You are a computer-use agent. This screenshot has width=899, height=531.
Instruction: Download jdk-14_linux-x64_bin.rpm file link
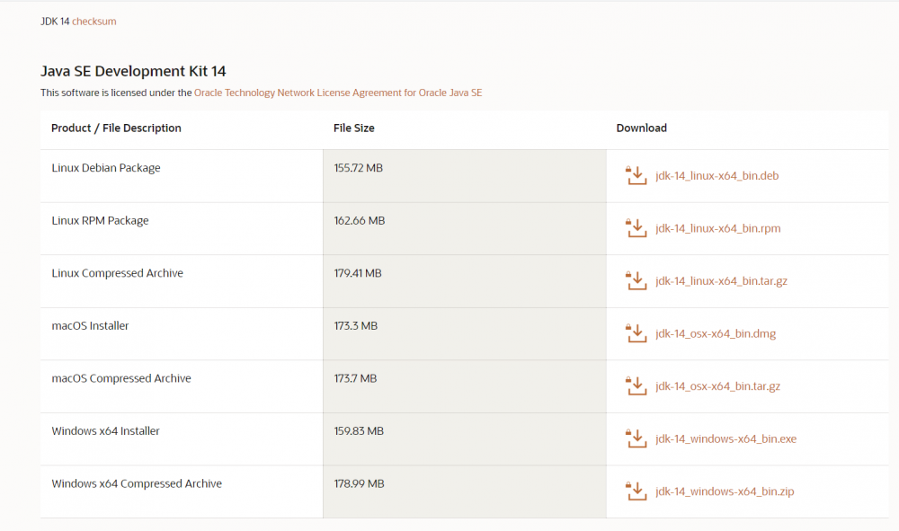pyautogui.click(x=717, y=228)
